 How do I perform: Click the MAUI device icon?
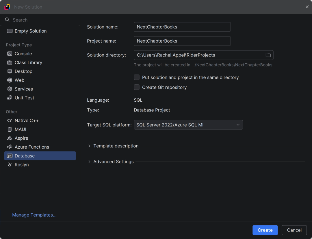pos(10,129)
